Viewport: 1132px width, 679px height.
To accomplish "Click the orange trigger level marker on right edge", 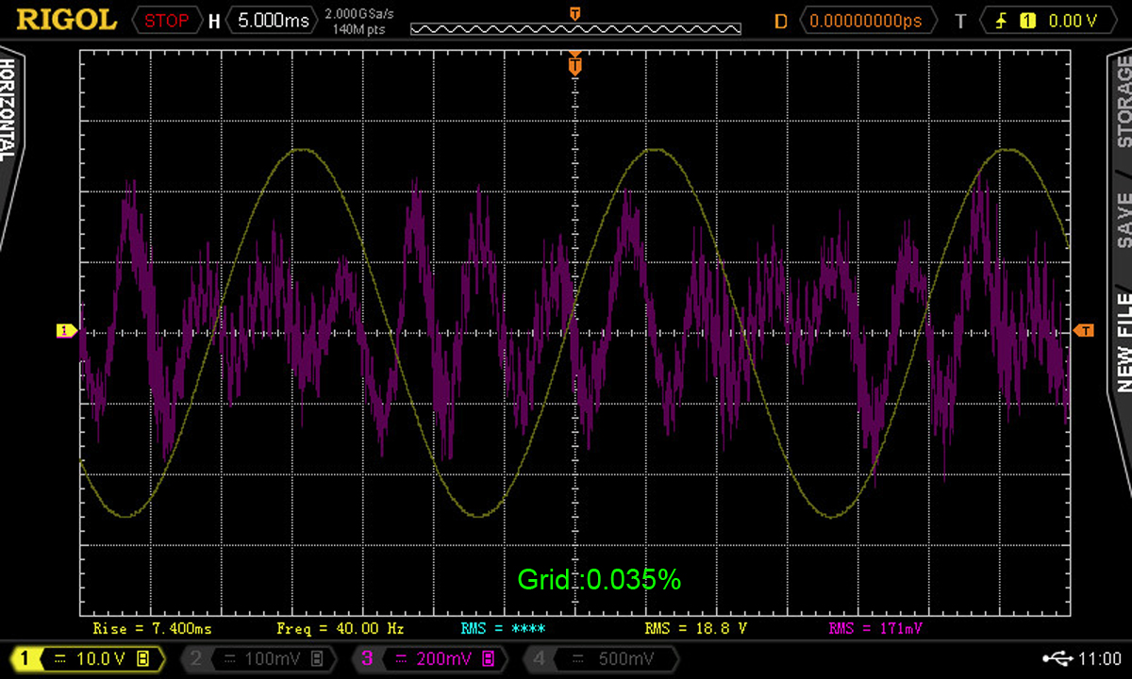I will point(1085,330).
